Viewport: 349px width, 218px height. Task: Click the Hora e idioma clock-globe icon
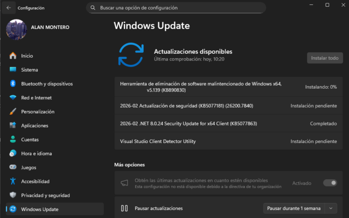click(x=13, y=153)
